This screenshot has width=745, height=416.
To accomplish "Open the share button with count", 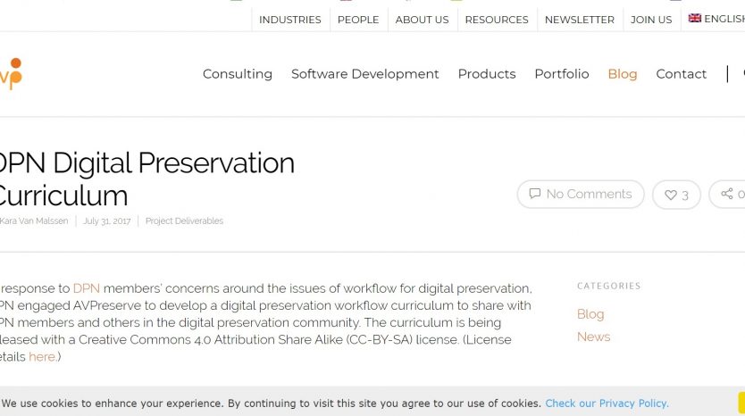I will pyautogui.click(x=727, y=194).
